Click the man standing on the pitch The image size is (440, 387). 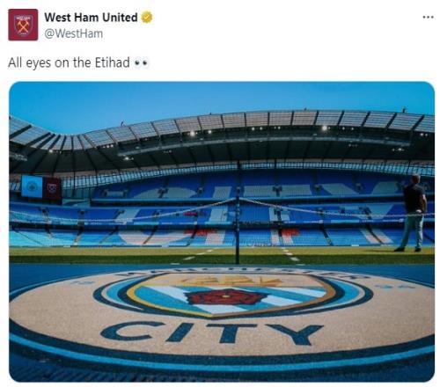[413, 213]
